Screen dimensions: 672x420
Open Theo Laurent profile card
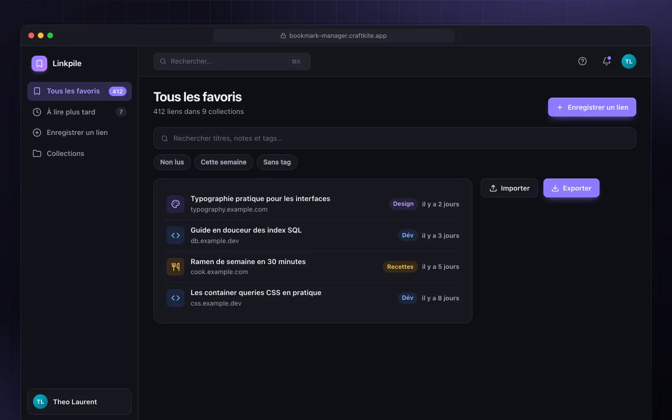pos(79,402)
